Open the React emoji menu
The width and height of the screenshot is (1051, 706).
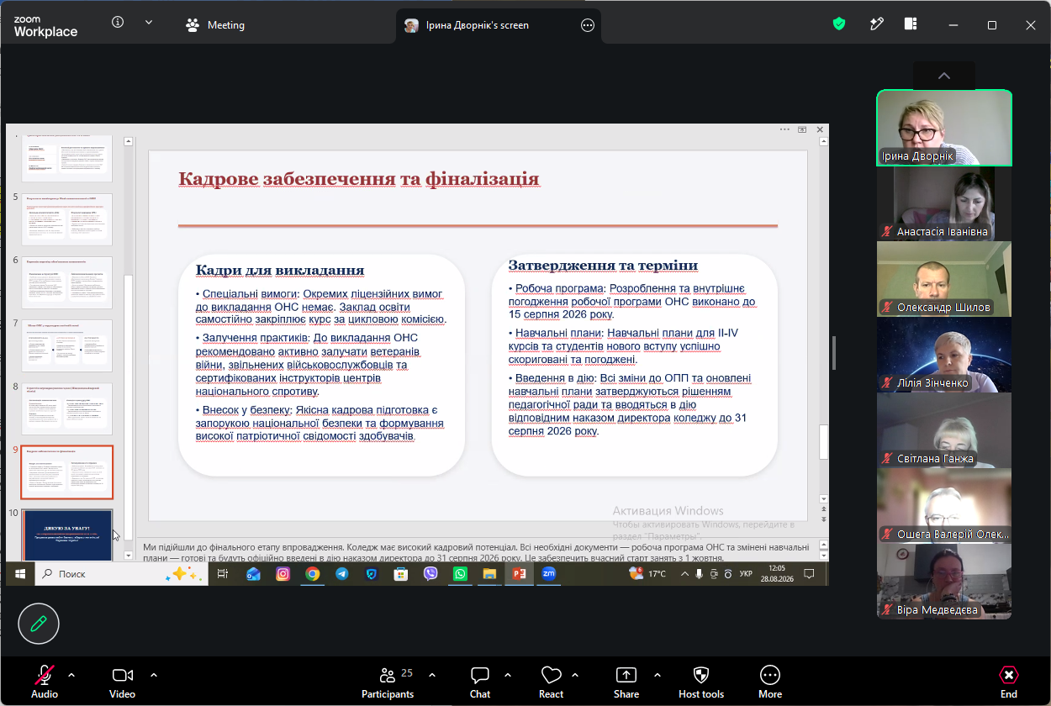552,682
